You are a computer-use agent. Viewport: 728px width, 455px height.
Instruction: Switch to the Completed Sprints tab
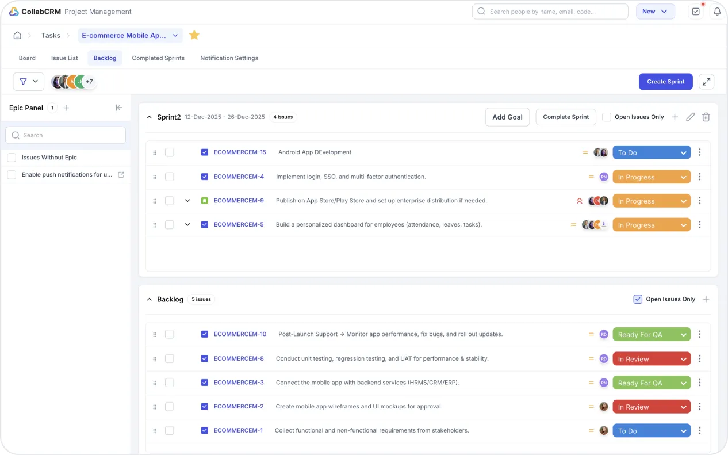[x=158, y=58]
